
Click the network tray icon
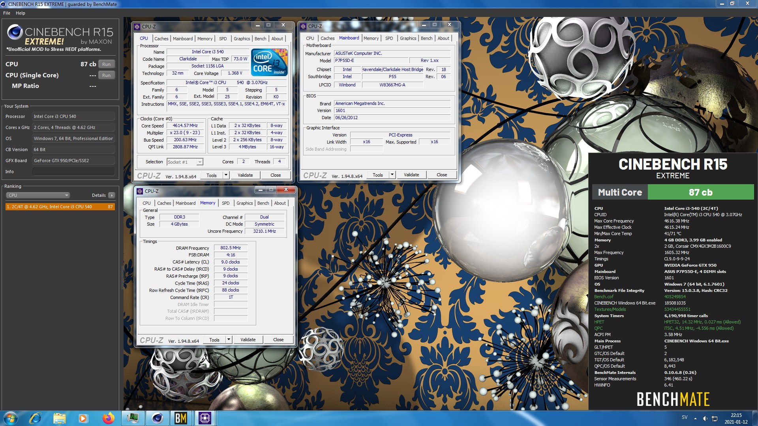pyautogui.click(x=715, y=419)
